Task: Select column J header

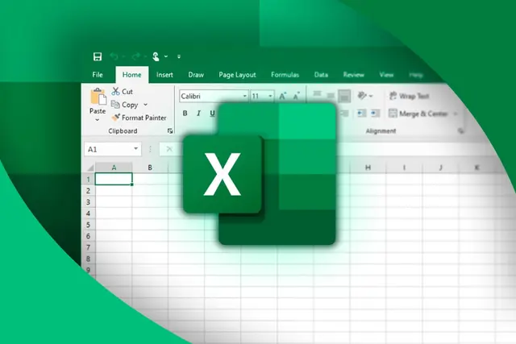Action: (x=441, y=168)
